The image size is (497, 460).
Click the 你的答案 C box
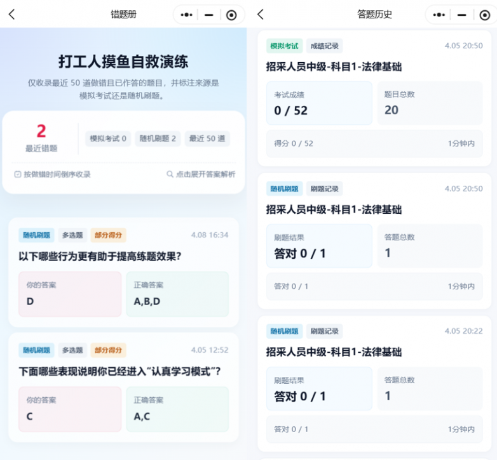click(70, 409)
